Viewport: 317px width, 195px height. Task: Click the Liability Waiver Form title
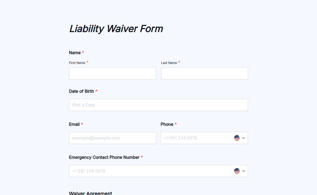116,29
